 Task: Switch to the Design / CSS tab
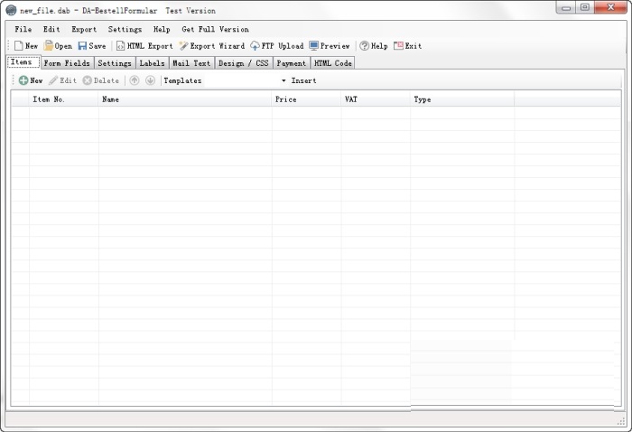point(244,63)
